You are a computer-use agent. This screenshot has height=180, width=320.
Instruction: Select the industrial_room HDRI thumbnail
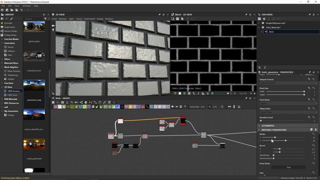pos(34,55)
